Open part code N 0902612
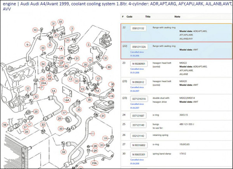This screenshot has width=233, height=169. pos(138,82)
